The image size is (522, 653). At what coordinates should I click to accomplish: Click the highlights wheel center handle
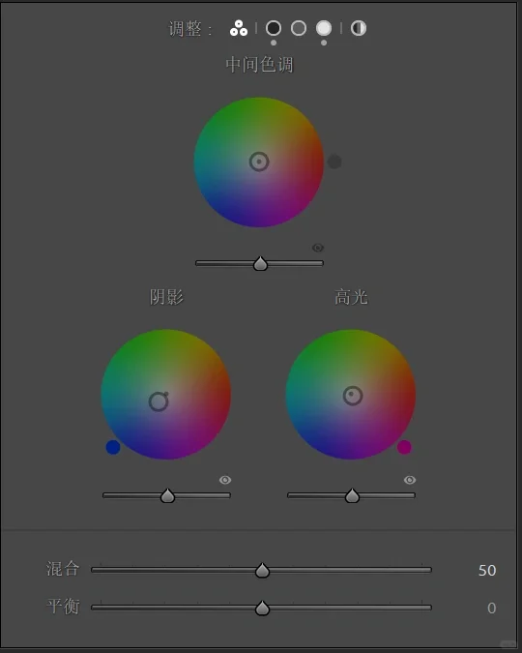[x=353, y=396]
